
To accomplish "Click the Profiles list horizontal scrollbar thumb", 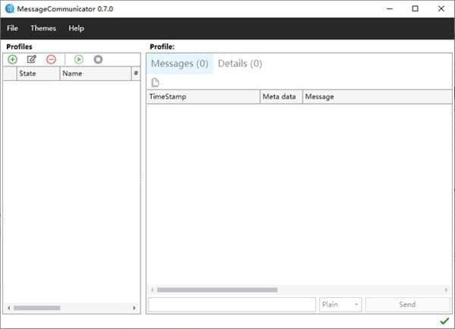I will [x=37, y=308].
